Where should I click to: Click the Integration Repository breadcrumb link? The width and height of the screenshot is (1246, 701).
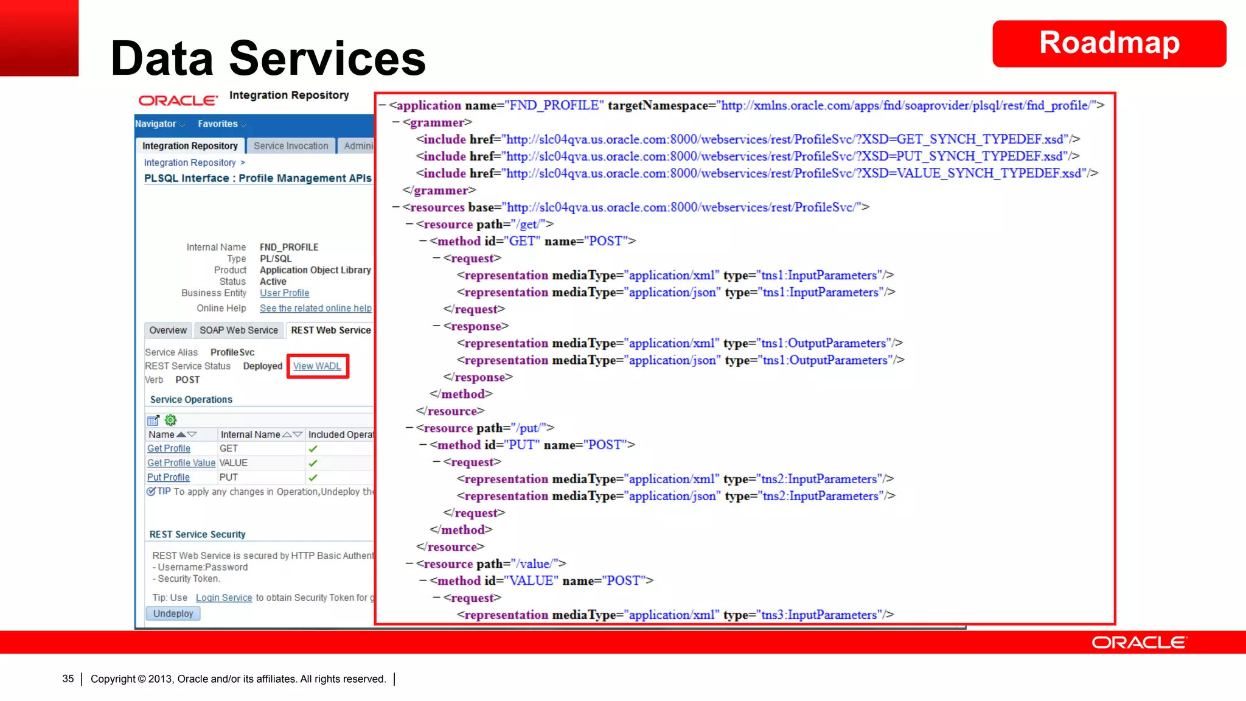(x=190, y=162)
